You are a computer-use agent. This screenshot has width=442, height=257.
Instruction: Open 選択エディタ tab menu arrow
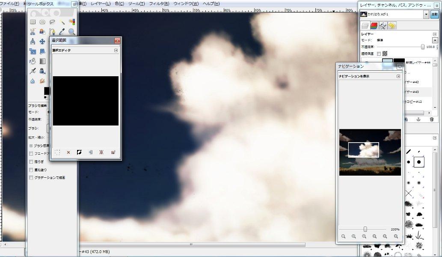(116, 50)
